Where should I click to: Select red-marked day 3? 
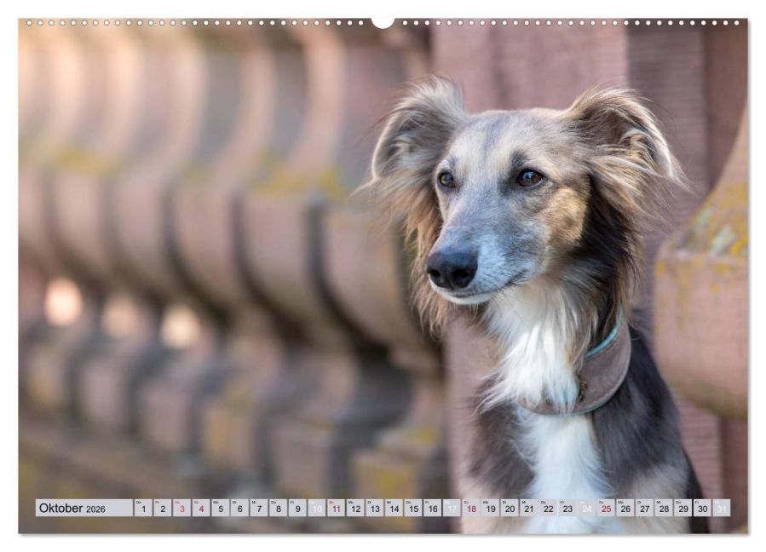tap(181, 508)
